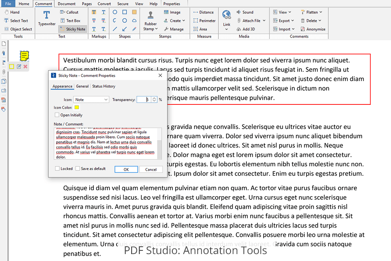The width and height of the screenshot is (391, 261).
Task: Select the pencil drawing tool
Action: pos(134,29)
